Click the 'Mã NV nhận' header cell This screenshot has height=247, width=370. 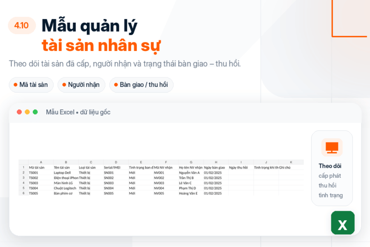tap(166, 168)
